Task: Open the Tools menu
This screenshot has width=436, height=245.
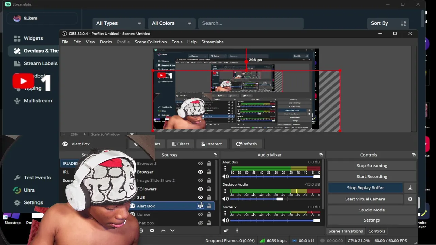Action: (177, 42)
